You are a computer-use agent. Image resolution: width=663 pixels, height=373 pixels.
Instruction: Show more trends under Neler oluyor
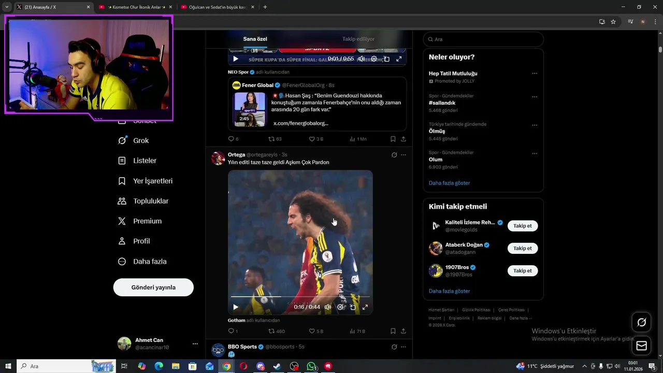pos(449,183)
